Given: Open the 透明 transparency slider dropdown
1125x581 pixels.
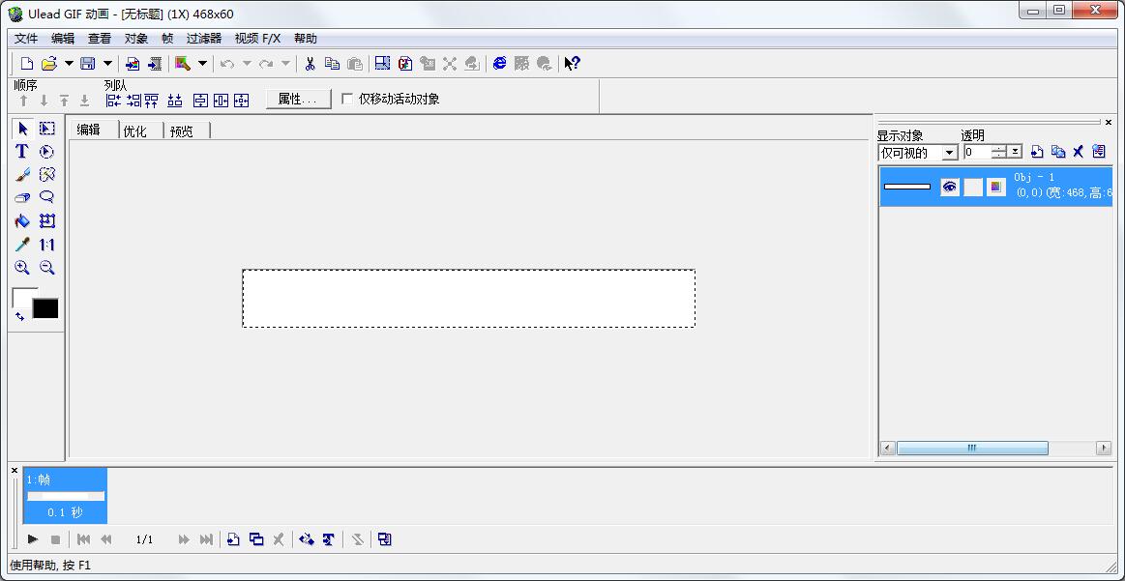Looking at the screenshot, I should tap(1016, 152).
